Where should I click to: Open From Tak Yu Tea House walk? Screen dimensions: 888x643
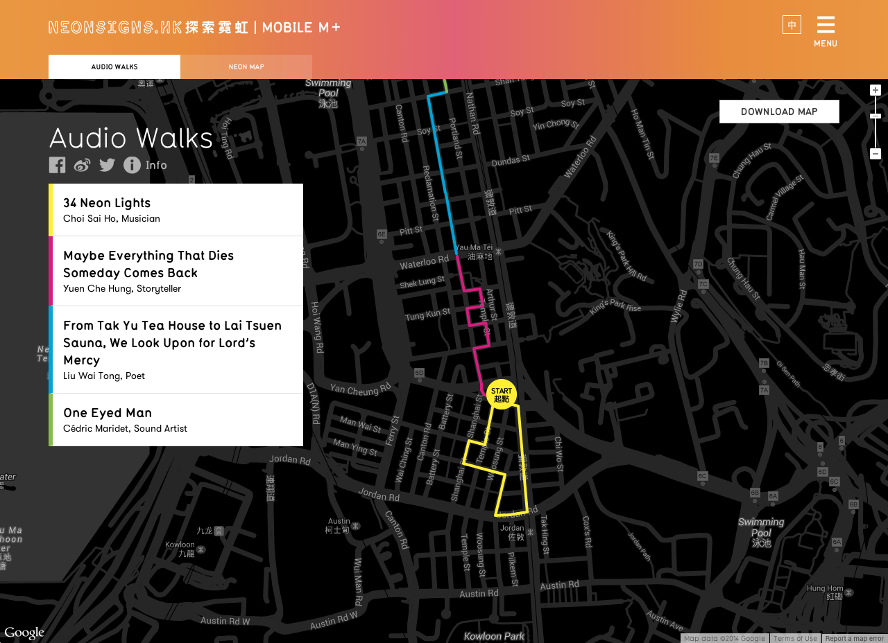(176, 350)
